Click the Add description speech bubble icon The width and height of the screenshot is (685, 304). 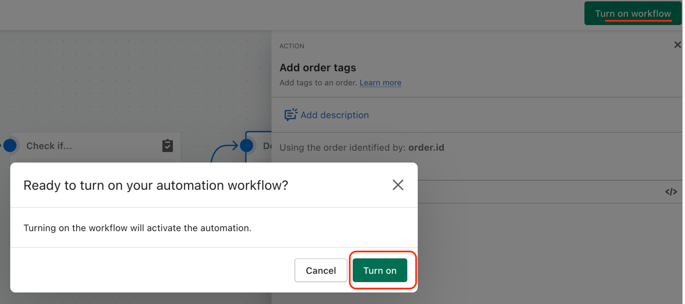pos(290,115)
